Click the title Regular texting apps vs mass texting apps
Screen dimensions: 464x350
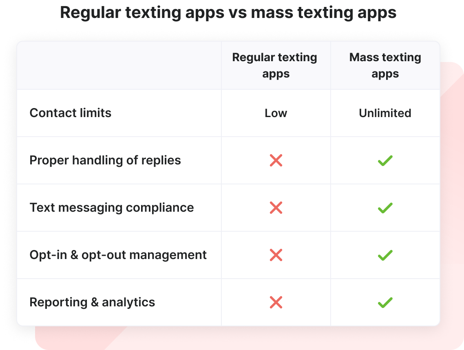tap(228, 12)
